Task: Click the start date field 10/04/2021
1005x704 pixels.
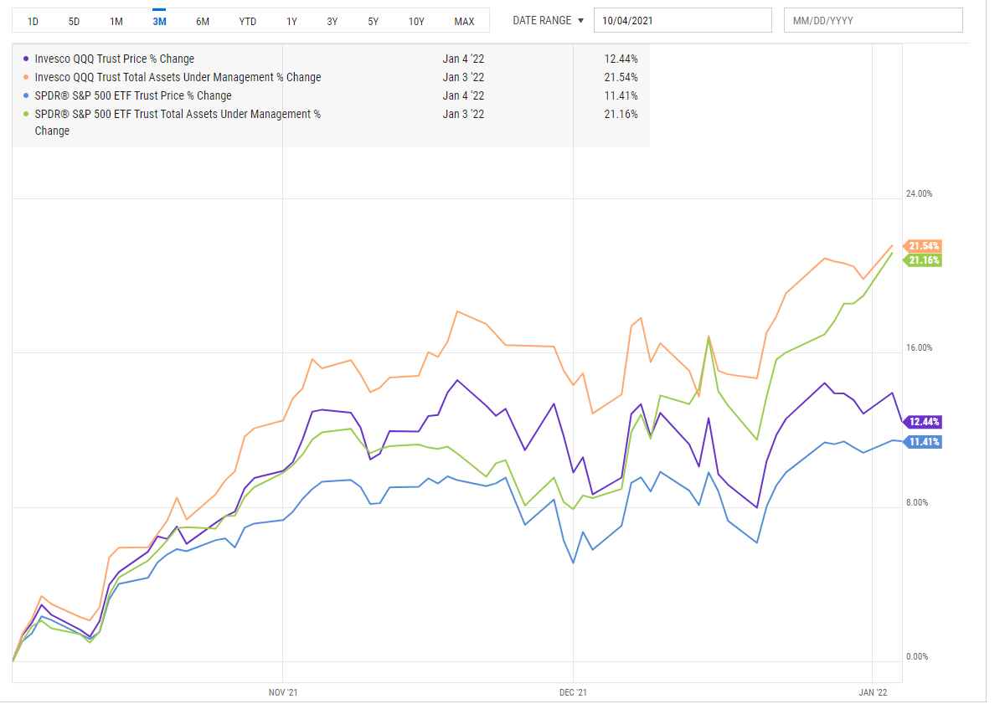Action: click(683, 20)
